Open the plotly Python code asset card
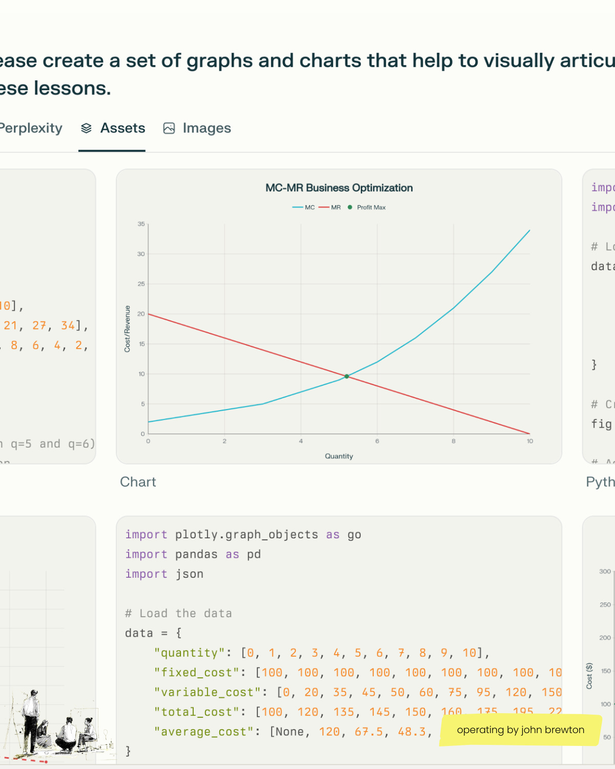 339,640
